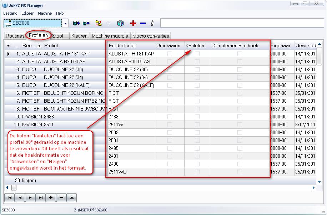Click the empty text field beside the toolbar

(x=242, y=23)
